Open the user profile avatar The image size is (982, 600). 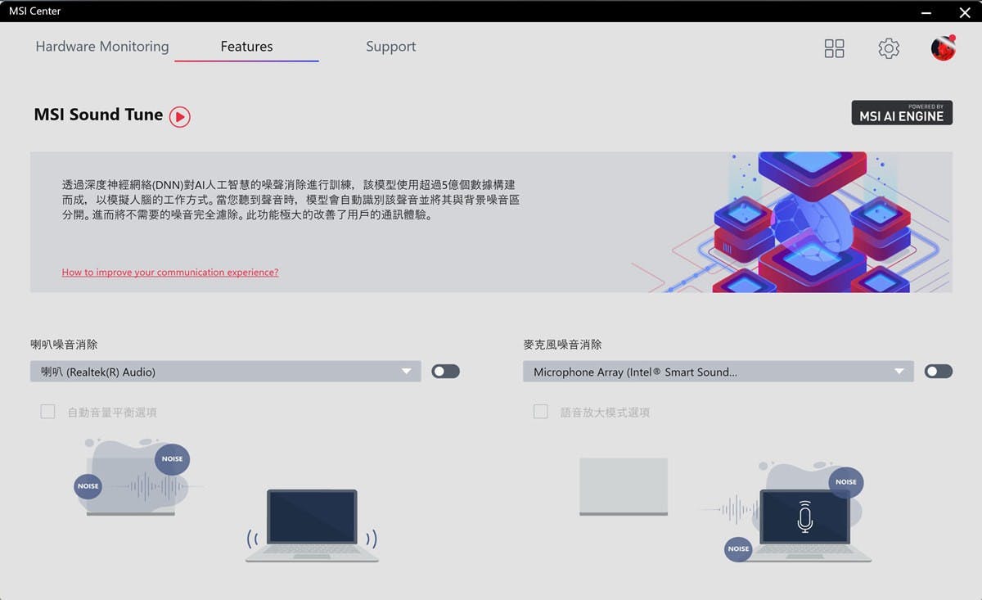click(944, 48)
